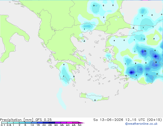
Task: Pick the 40–45 mm magenta legend swatch
Action: coord(70,123)
